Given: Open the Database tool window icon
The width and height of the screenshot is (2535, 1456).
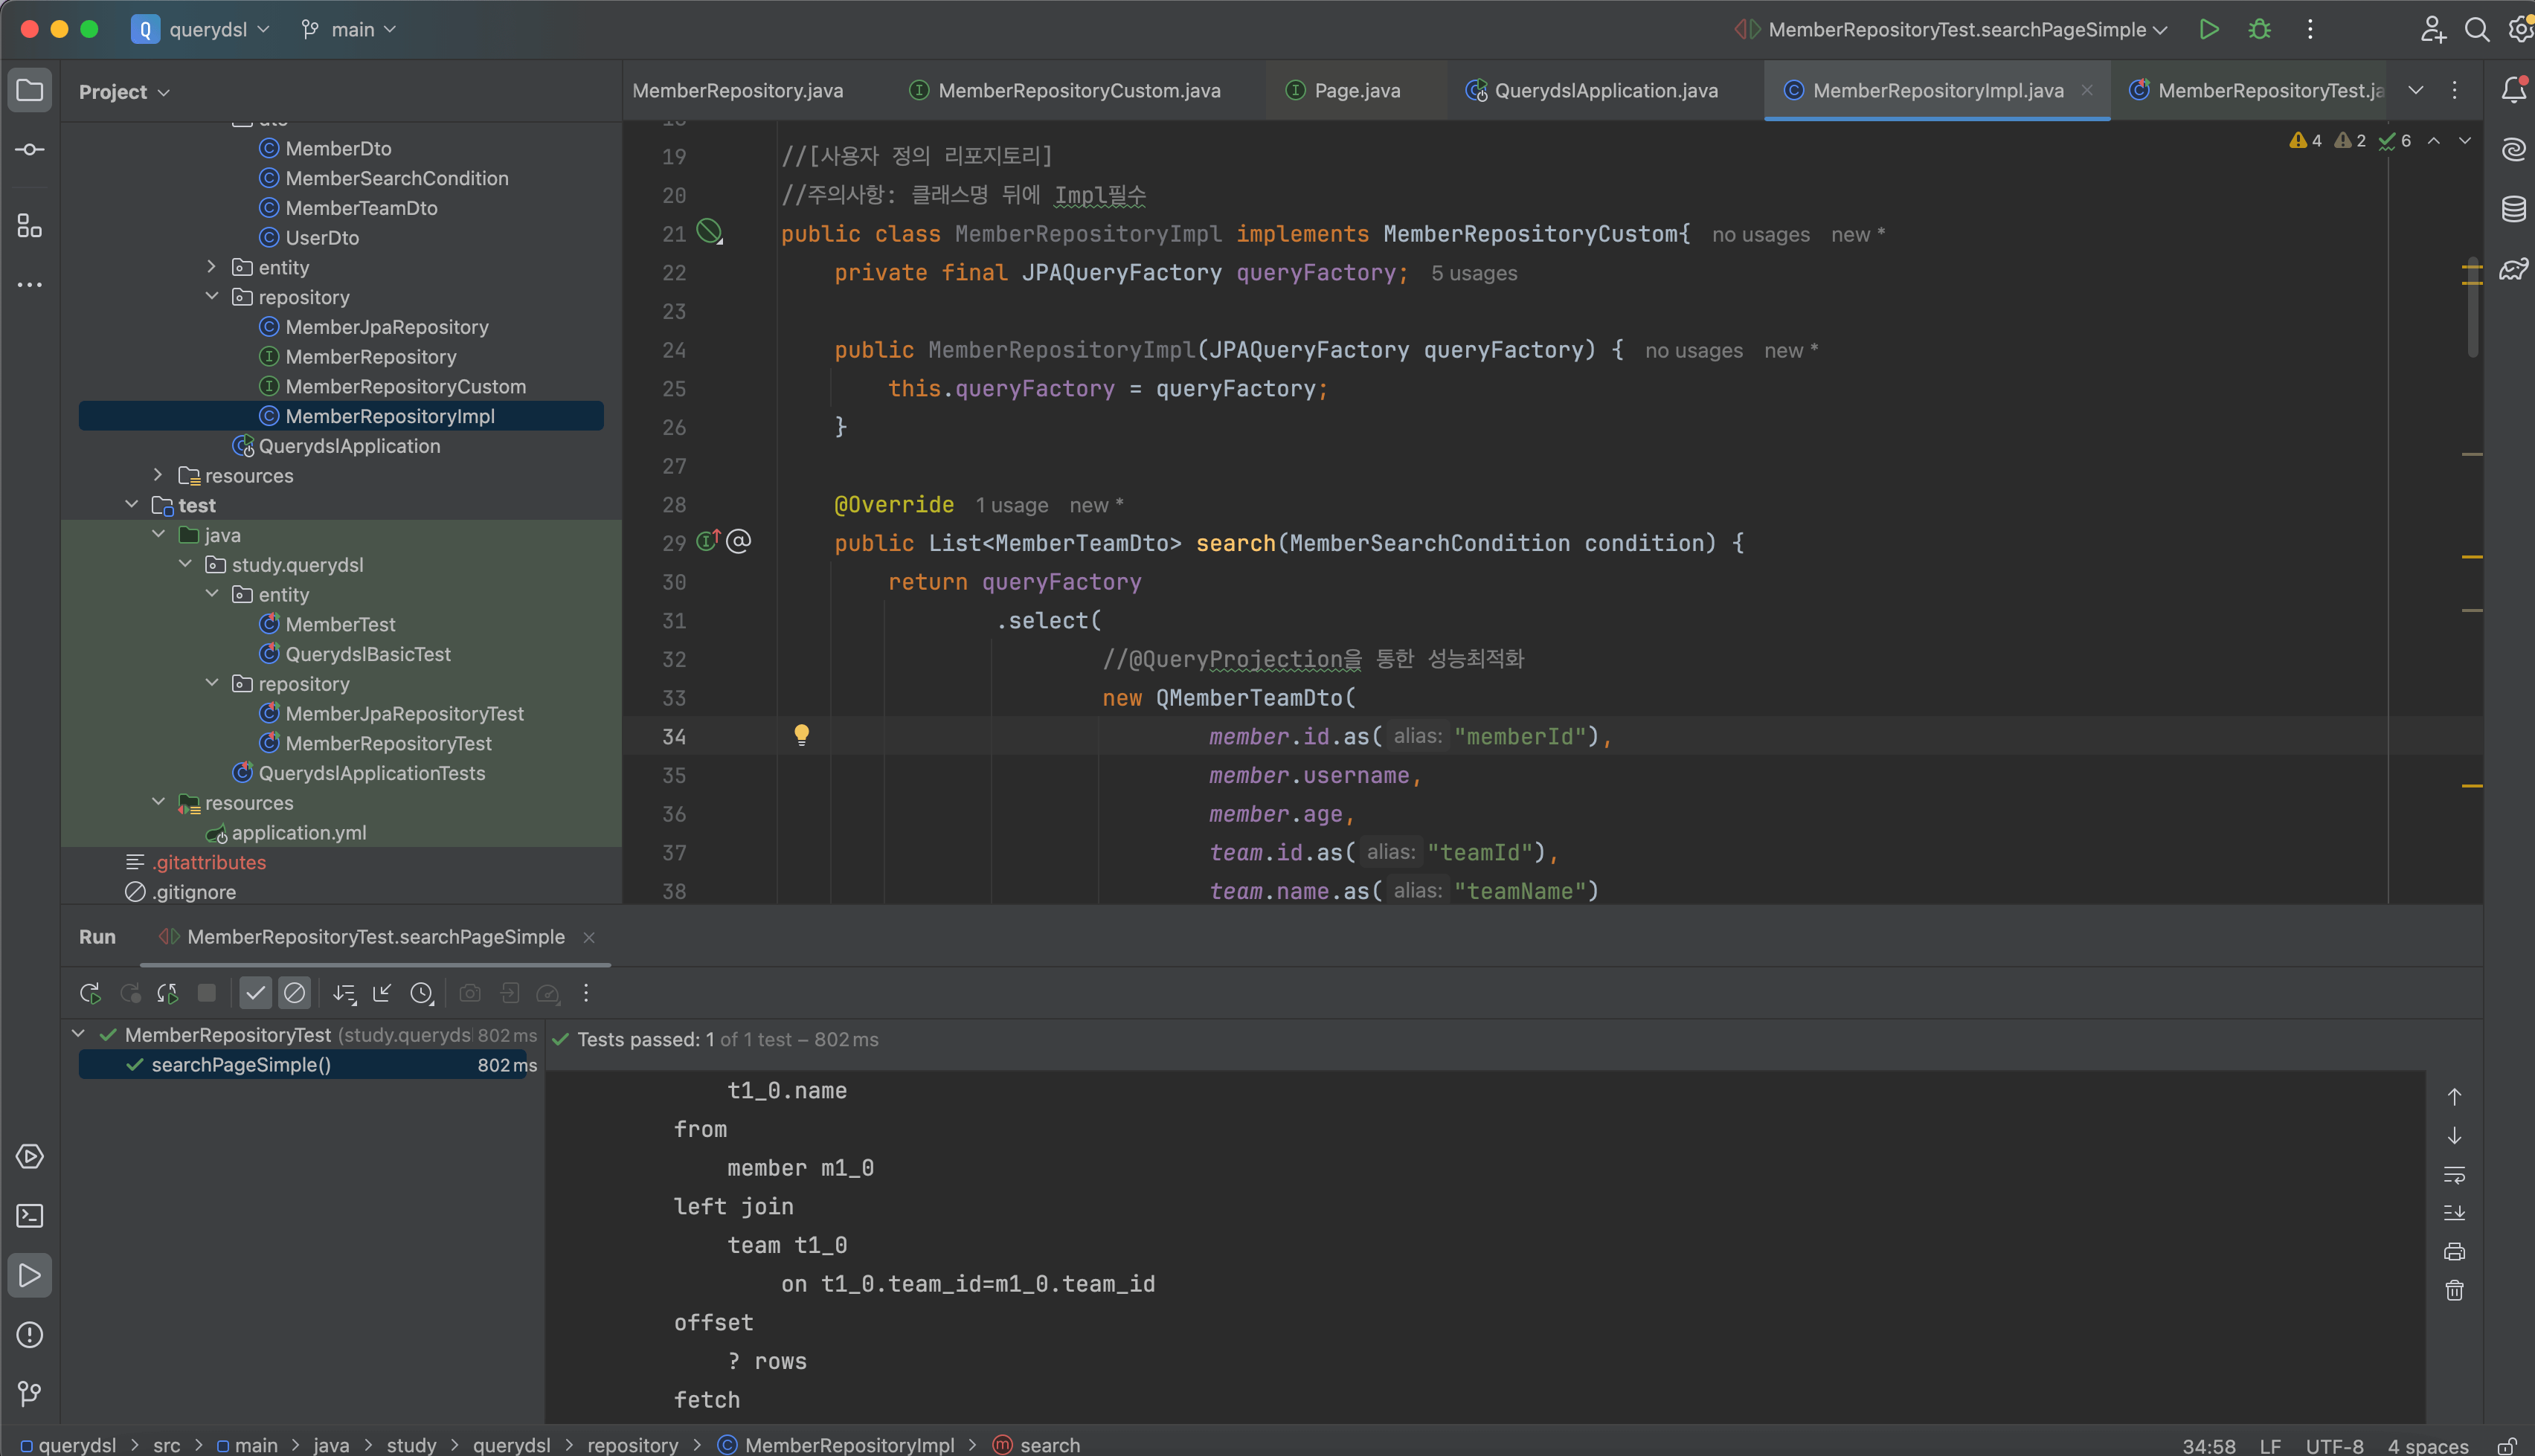Looking at the screenshot, I should [x=2514, y=209].
